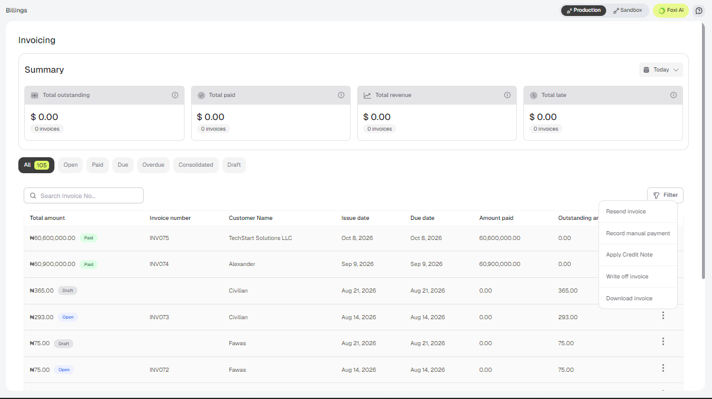Click the 60,900,000.00 amount paid value
712x399 pixels.
(x=500, y=264)
